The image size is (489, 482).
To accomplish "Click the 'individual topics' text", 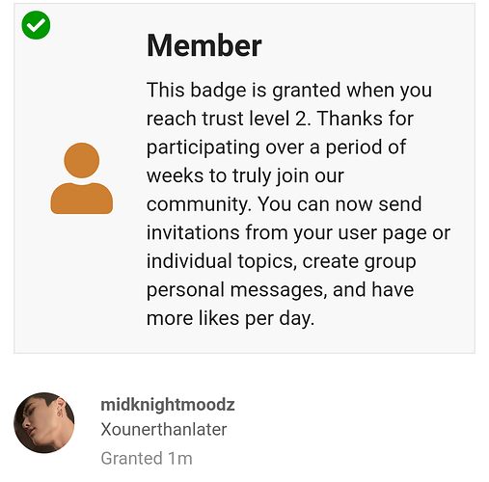I will [x=221, y=261].
